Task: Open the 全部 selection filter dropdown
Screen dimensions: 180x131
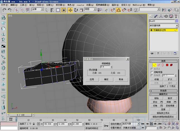Action: point(38,9)
